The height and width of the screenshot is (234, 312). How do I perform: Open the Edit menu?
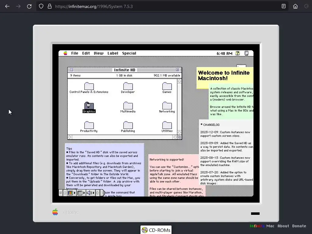[x=86, y=53]
